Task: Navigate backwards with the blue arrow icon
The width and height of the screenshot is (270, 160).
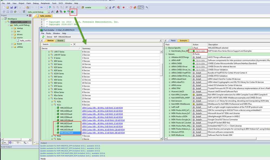Action: click(x=41, y=7)
